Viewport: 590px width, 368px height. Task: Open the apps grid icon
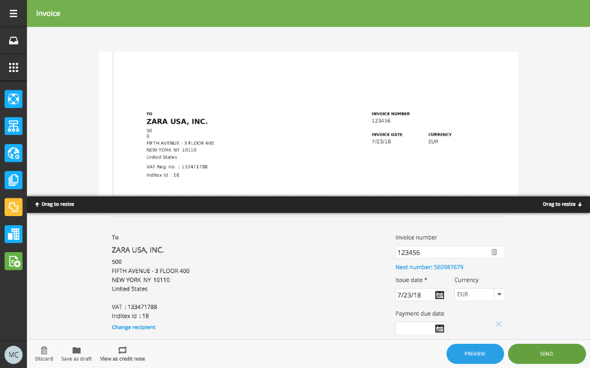point(14,67)
